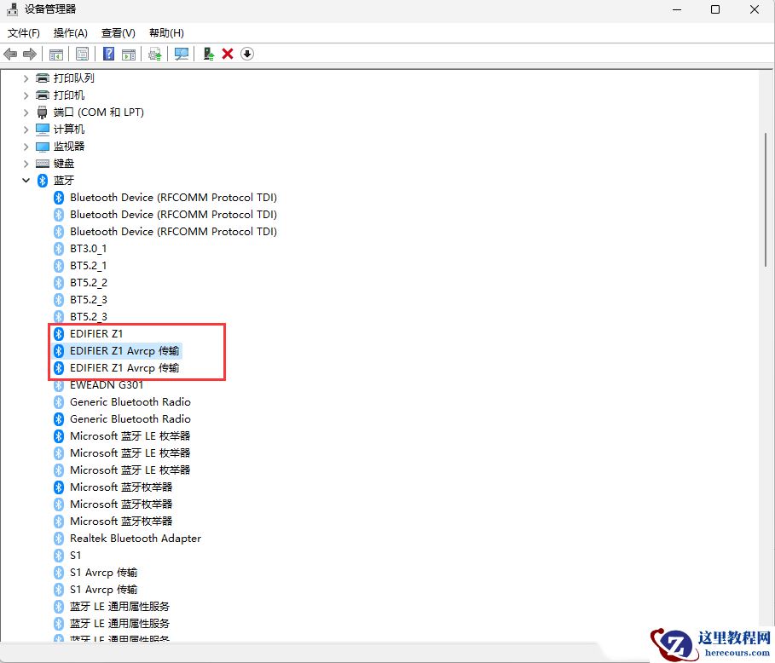Open the 查看(V) menu

coord(118,32)
